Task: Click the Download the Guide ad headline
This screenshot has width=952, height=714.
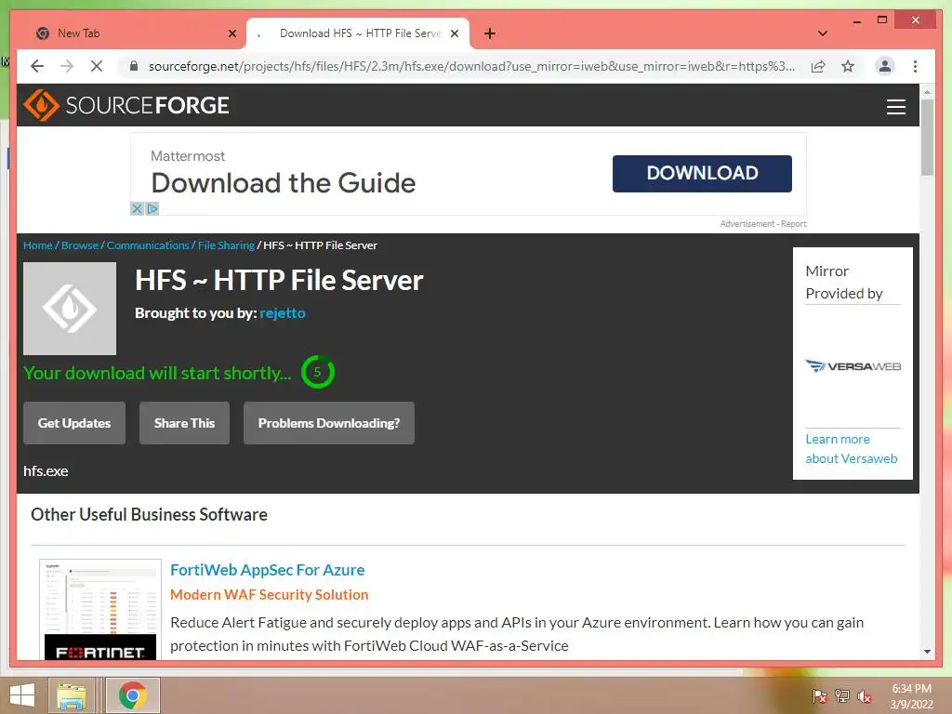Action: tap(283, 183)
